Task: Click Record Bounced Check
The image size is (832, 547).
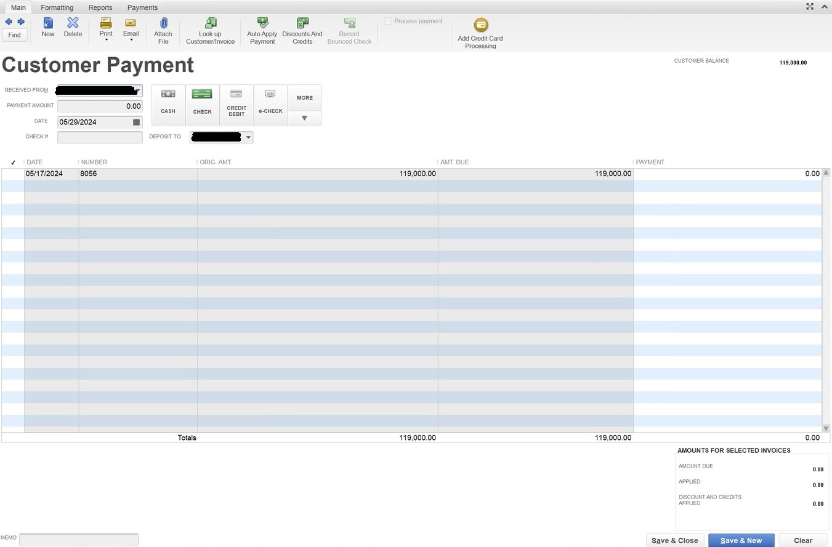Action: [x=349, y=31]
